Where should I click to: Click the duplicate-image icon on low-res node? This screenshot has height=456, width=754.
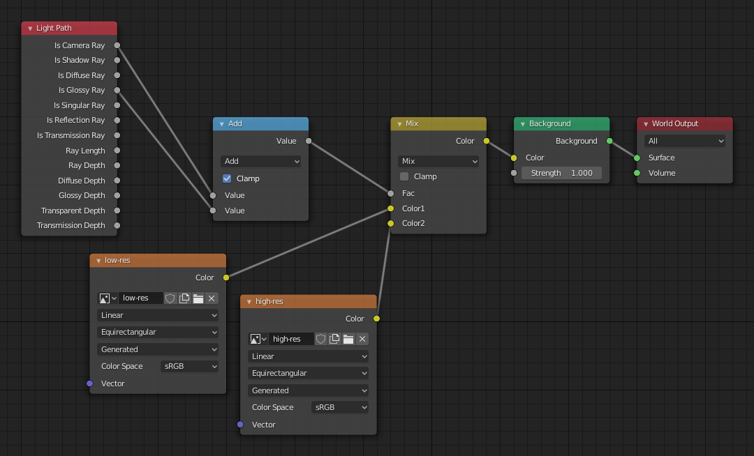(x=184, y=298)
